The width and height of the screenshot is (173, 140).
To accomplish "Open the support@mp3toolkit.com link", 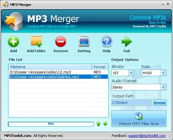I will coord(147,136).
